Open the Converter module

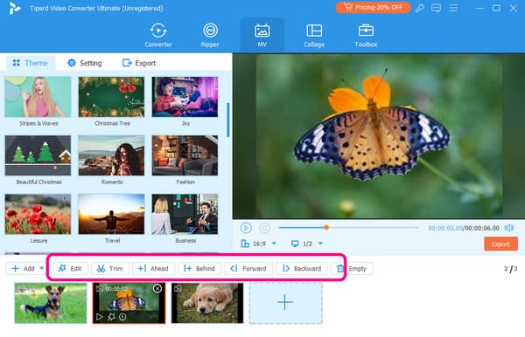pyautogui.click(x=158, y=36)
